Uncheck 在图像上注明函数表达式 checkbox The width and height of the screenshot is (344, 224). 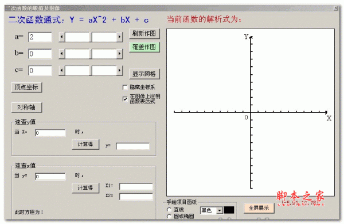coord(125,99)
